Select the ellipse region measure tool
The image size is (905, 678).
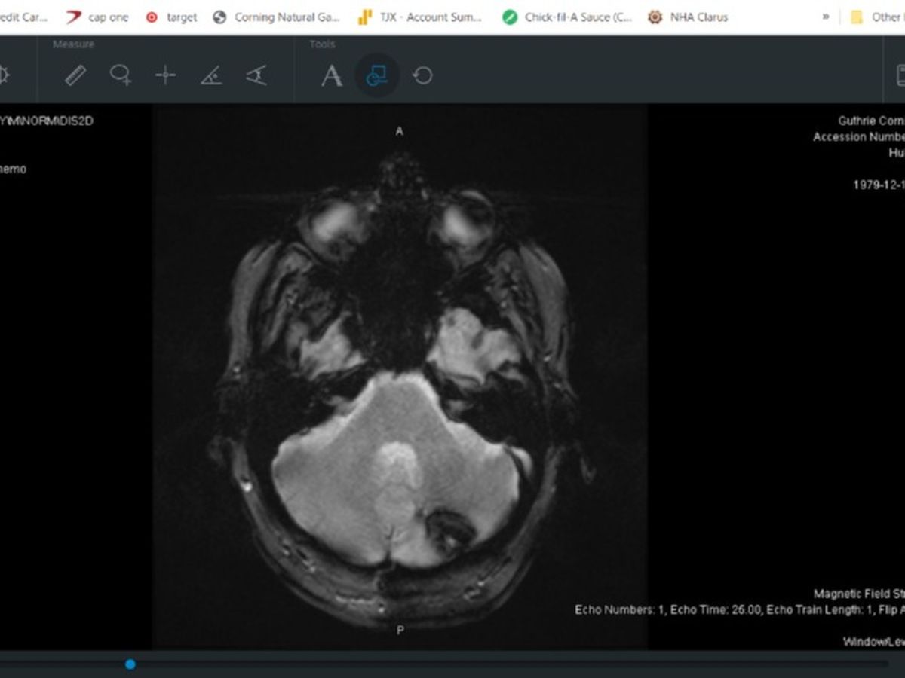[x=121, y=75]
